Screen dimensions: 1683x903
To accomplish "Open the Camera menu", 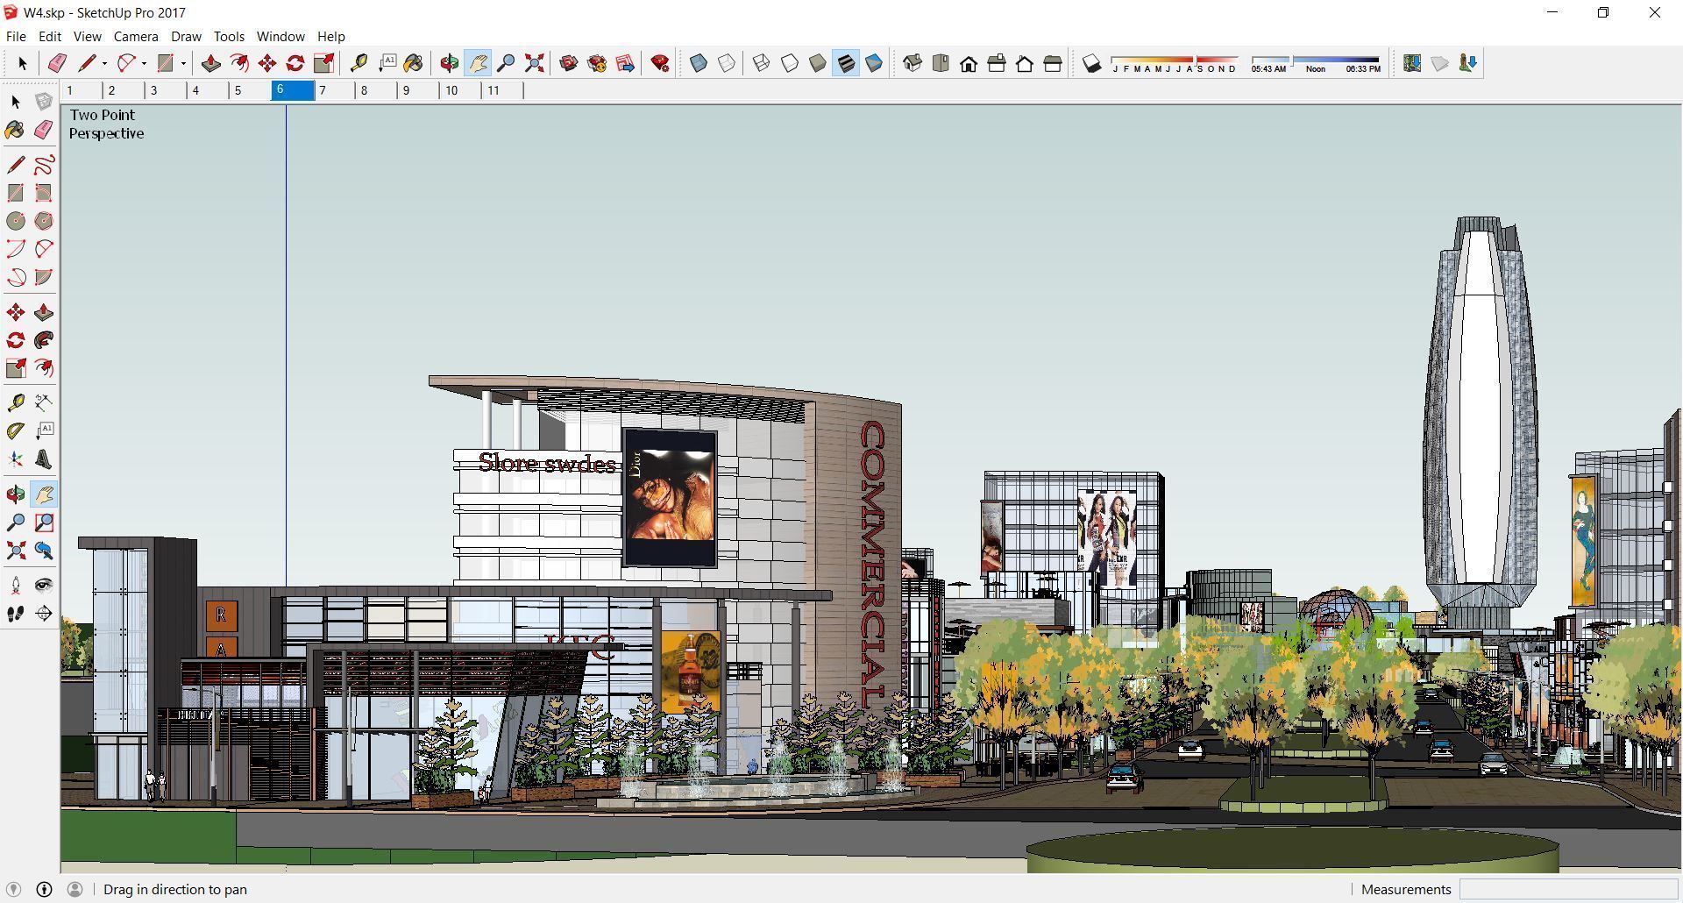I will click(135, 36).
